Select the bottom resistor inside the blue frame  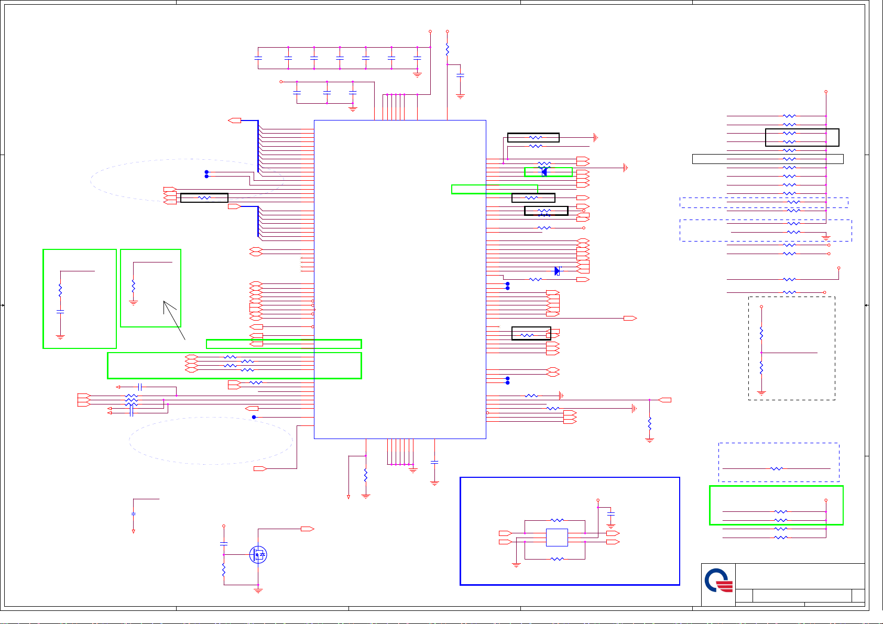click(x=558, y=559)
